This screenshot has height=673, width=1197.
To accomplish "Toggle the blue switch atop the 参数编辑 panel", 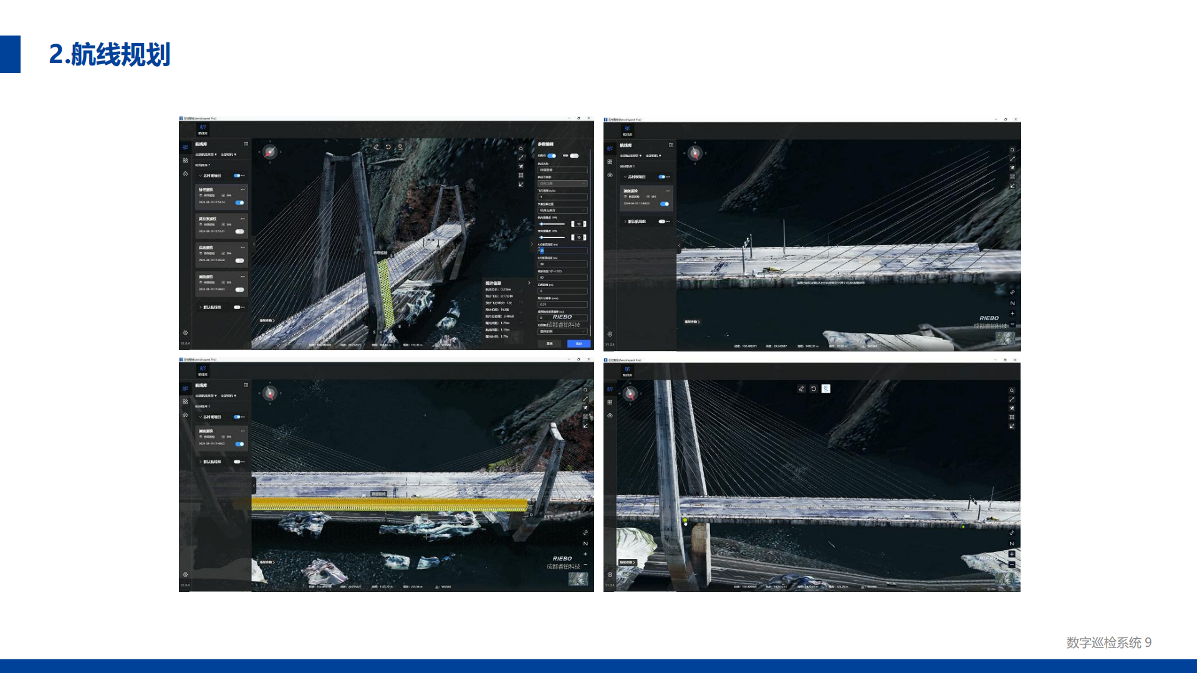I will (x=552, y=156).
